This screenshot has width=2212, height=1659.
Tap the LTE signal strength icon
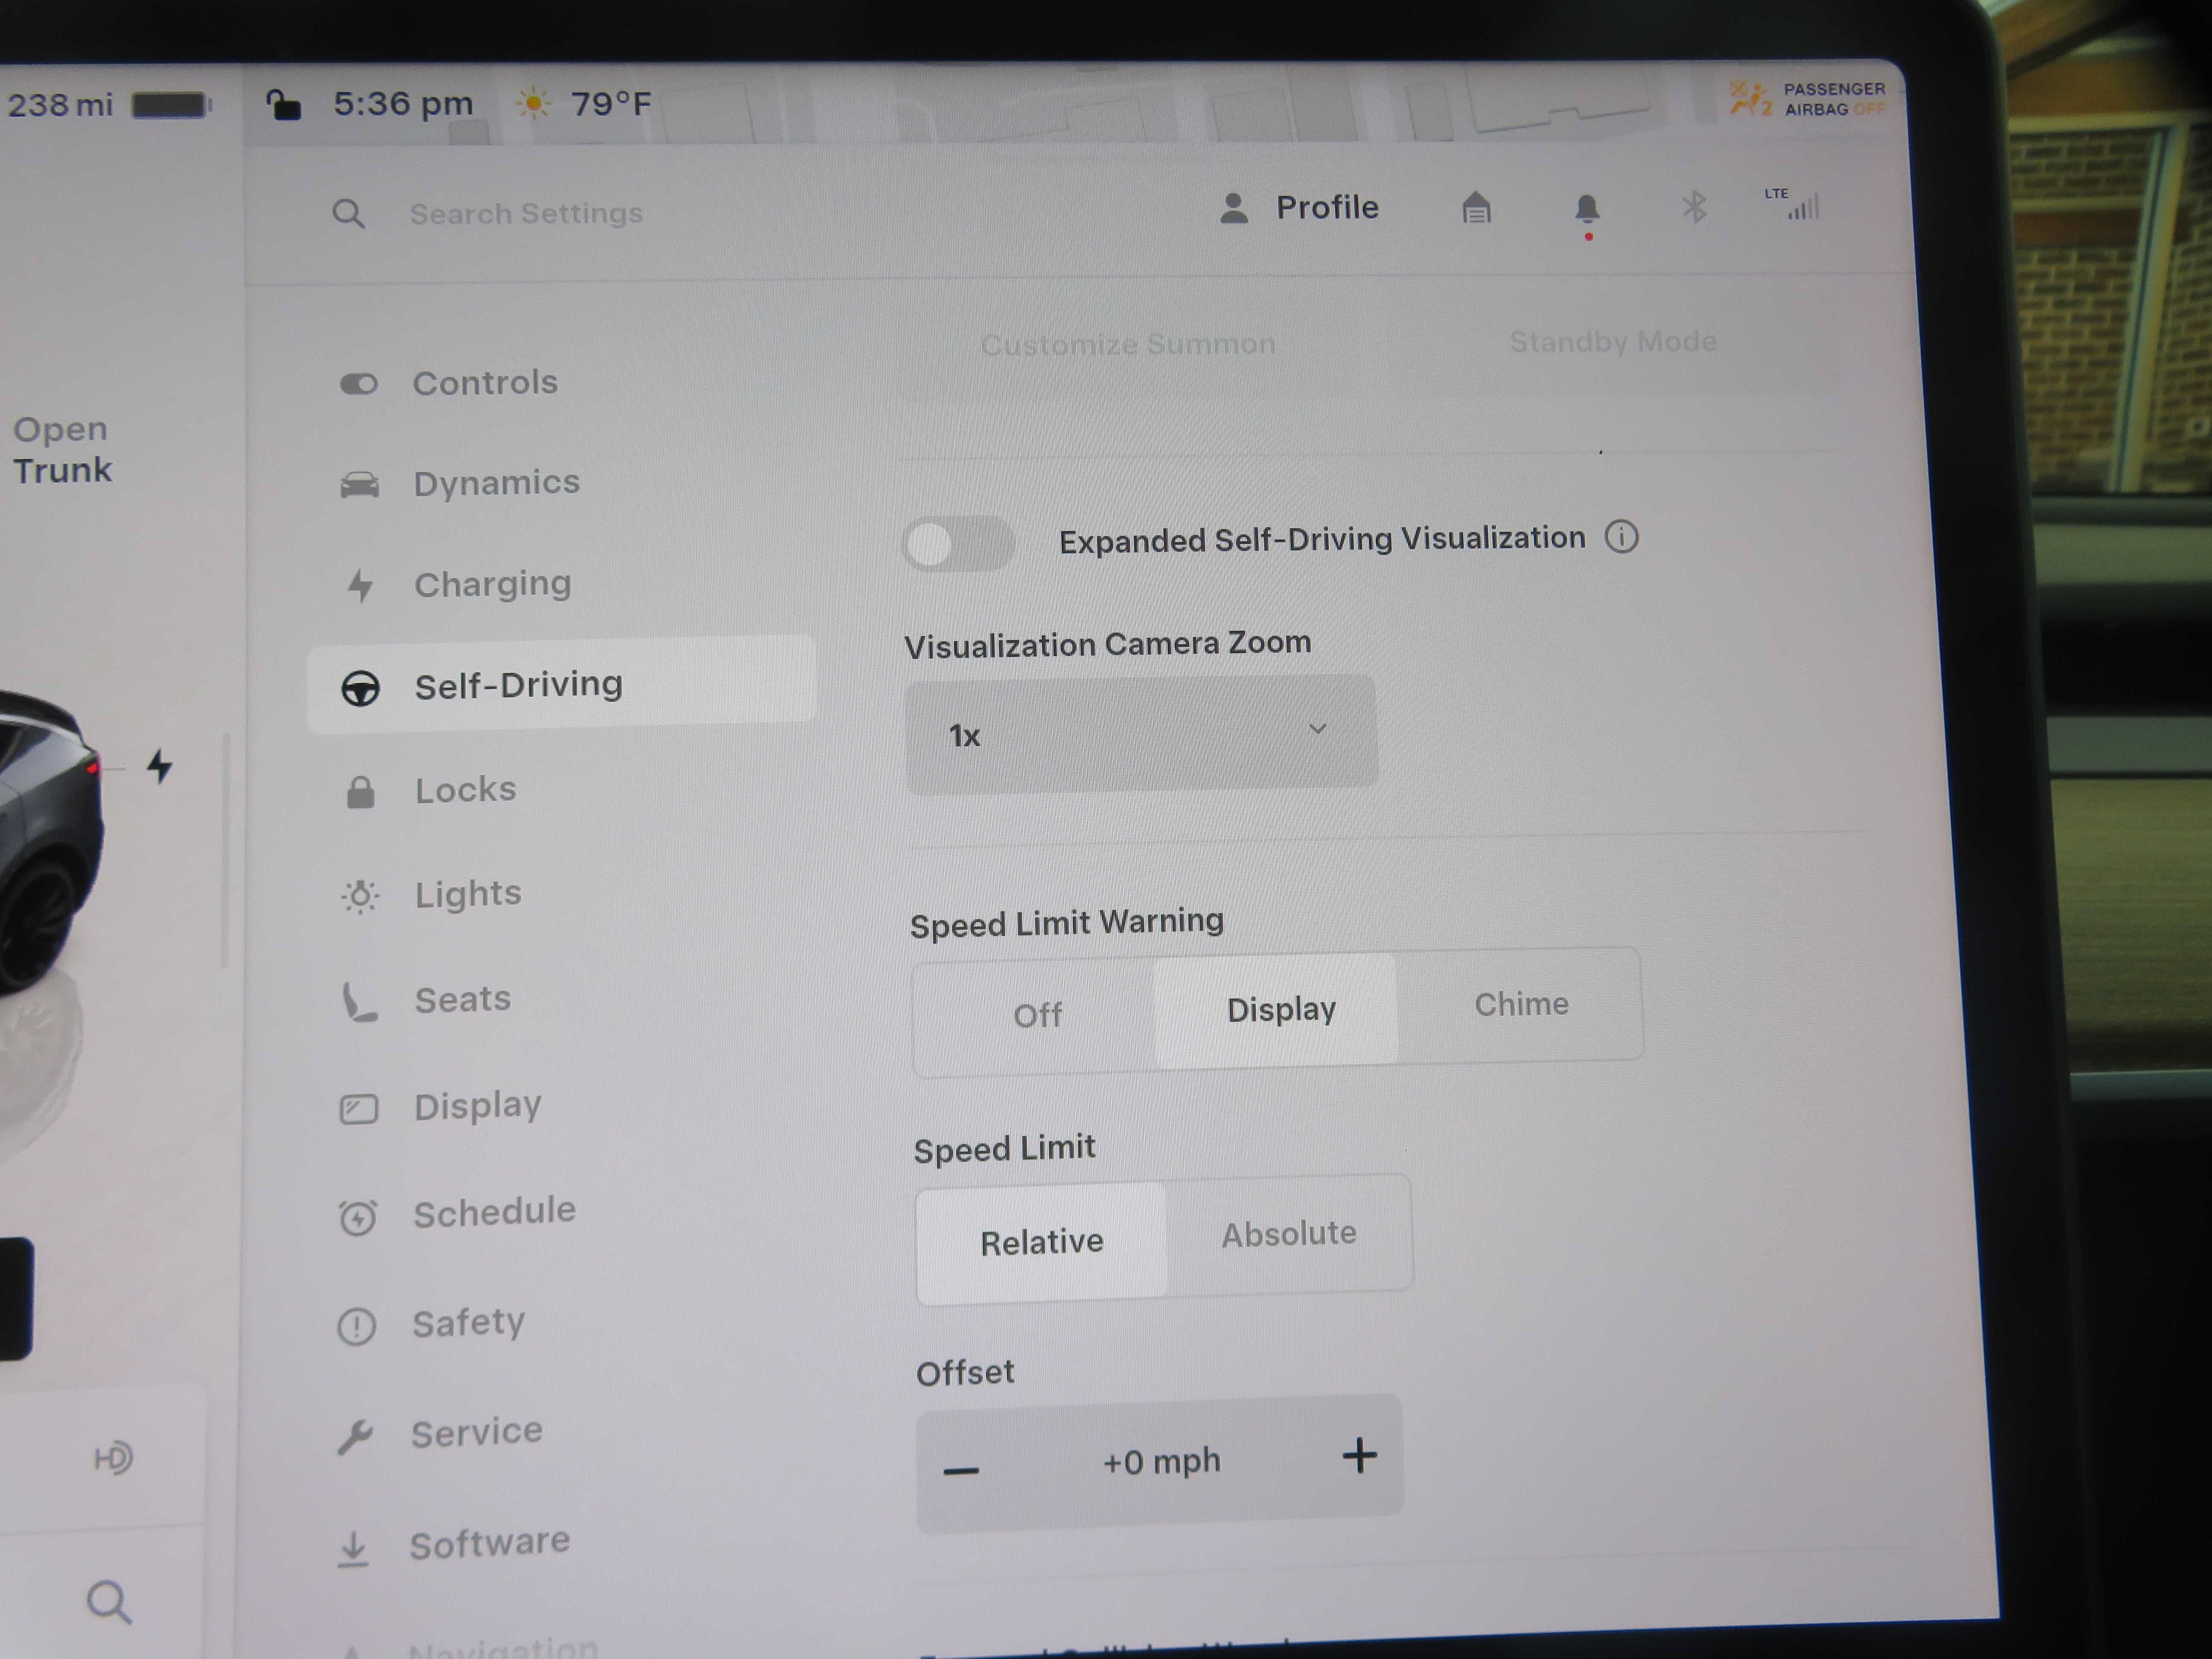click(1795, 204)
